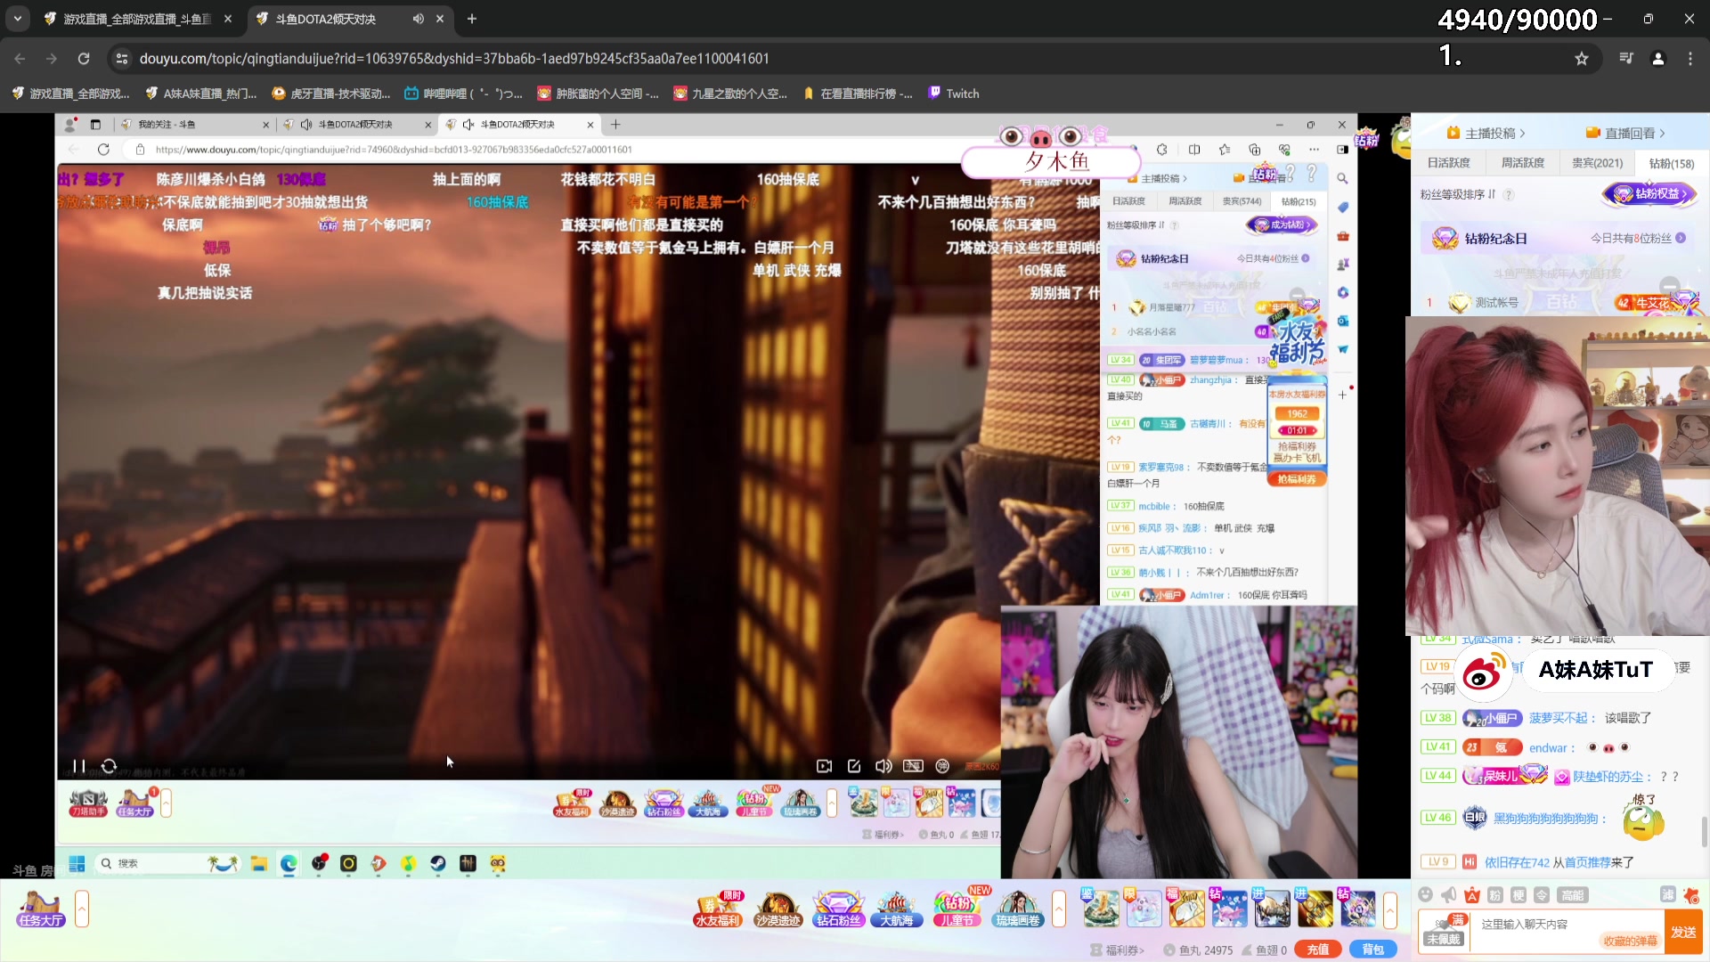Click the 发送 send button
Screen dimensions: 1710x962
pyautogui.click(x=1683, y=932)
